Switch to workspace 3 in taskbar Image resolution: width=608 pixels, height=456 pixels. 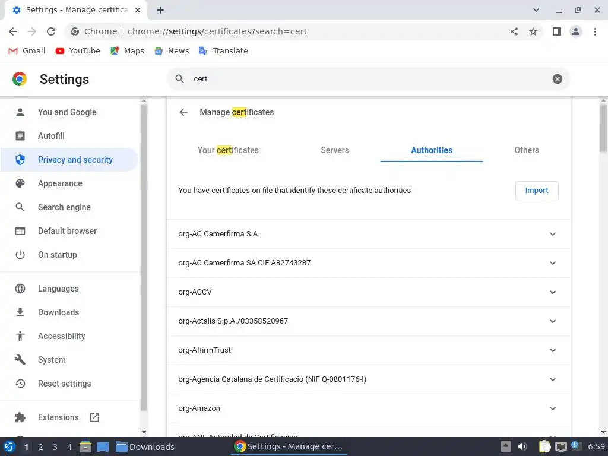click(x=55, y=447)
